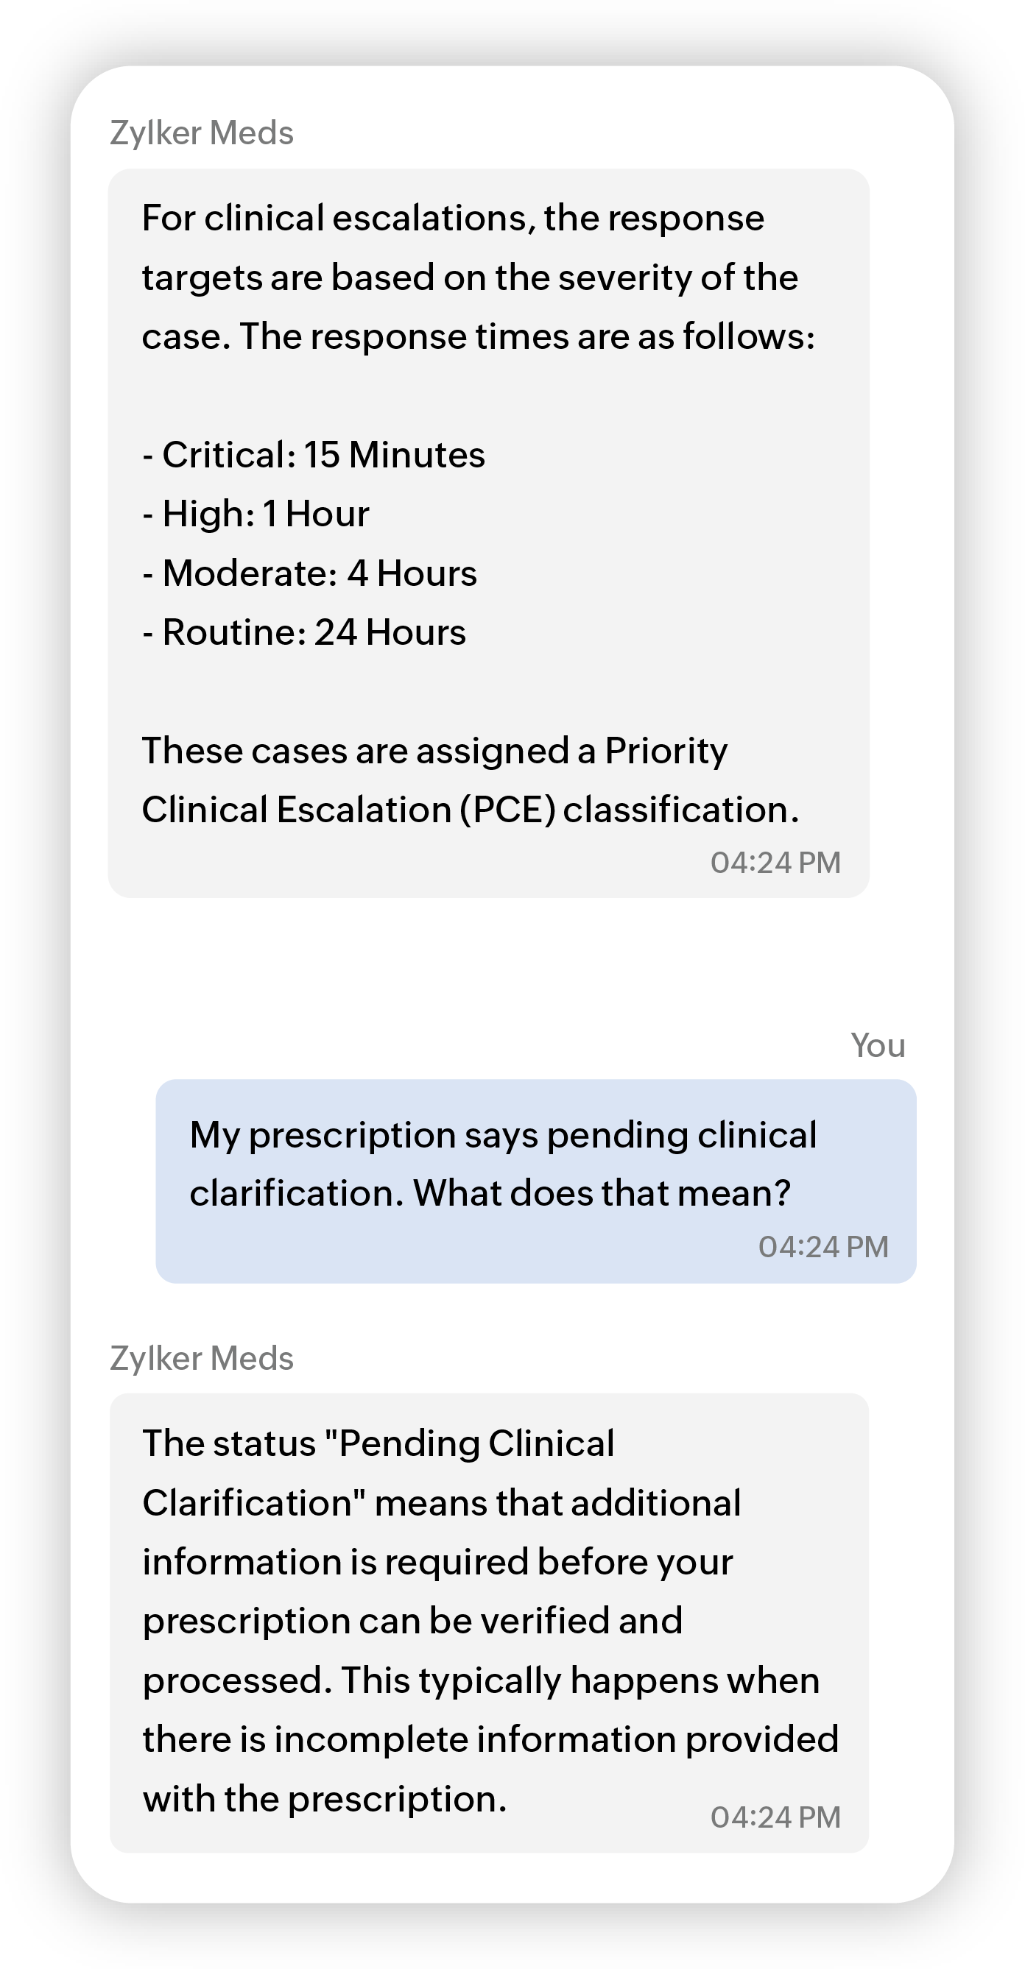Image resolution: width=1025 pixels, height=1969 pixels.
Task: Select the clinical escalations response message bubble
Action: [x=489, y=534]
